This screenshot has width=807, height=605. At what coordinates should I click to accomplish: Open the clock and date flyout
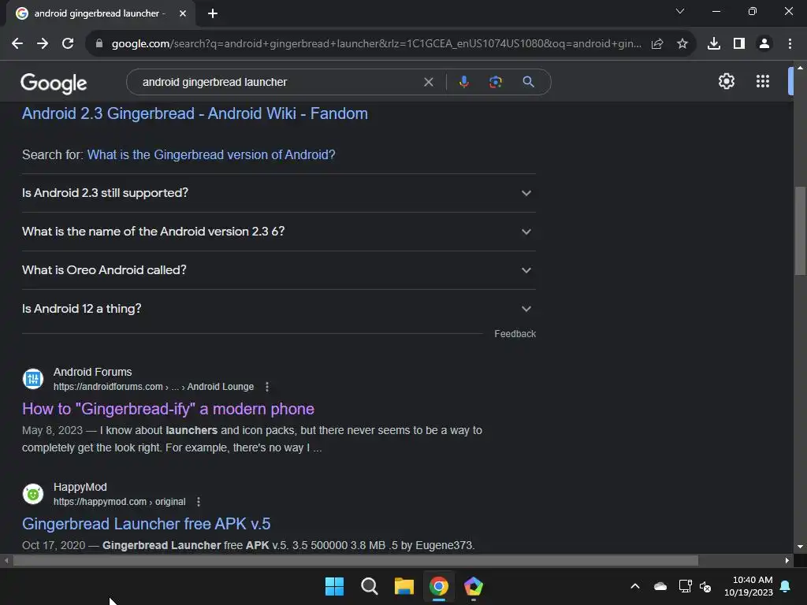tap(749, 586)
